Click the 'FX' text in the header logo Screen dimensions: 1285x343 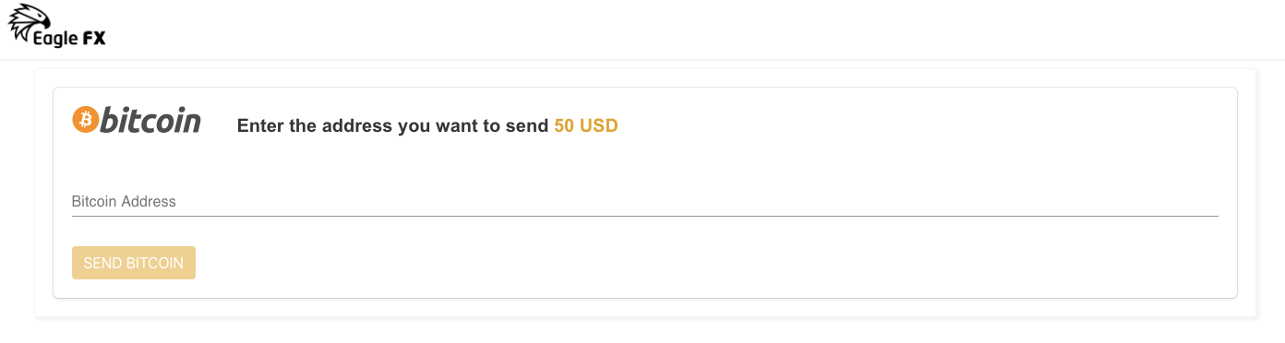93,39
